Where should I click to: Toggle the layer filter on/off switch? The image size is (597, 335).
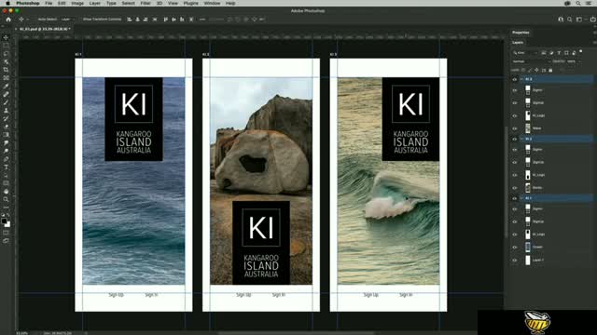(580, 51)
